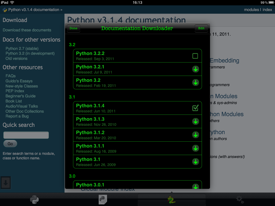Click 'Python v3.1.4 documentation' breadcrumb link
Image resolution: width=275 pixels, height=206 pixels.
34,10
